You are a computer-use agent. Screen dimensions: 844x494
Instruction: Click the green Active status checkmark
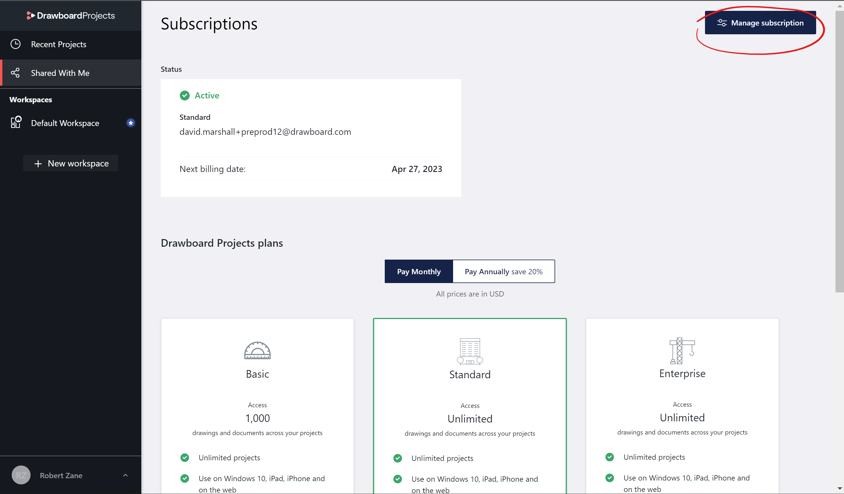184,96
